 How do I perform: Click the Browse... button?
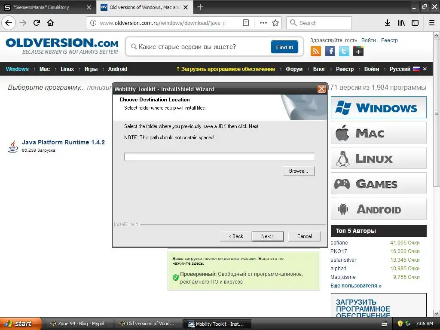coord(299,171)
